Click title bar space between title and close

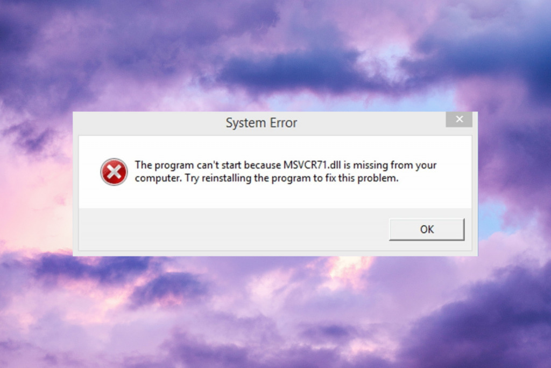(x=371, y=123)
